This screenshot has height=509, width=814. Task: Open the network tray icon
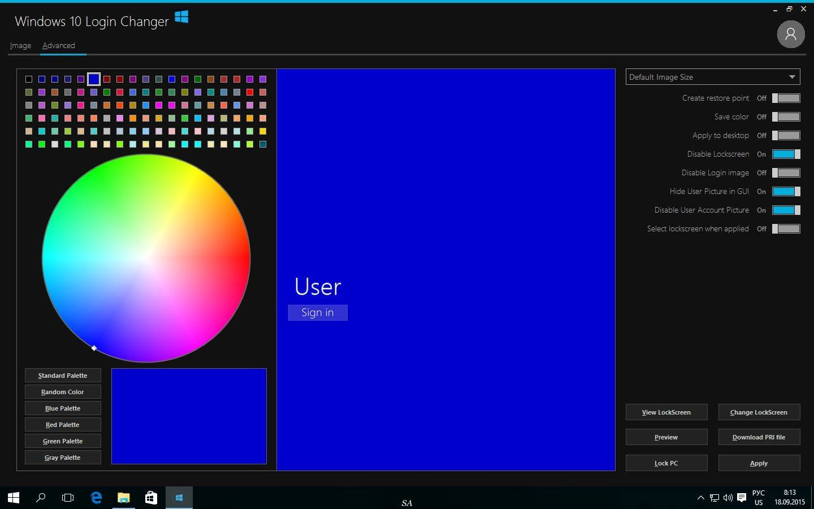[x=715, y=498]
